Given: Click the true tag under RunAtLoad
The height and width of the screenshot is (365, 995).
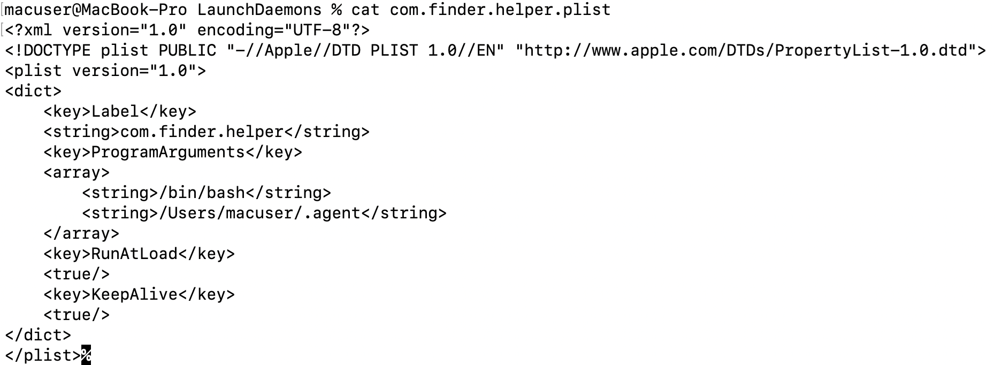Looking at the screenshot, I should tap(76, 274).
